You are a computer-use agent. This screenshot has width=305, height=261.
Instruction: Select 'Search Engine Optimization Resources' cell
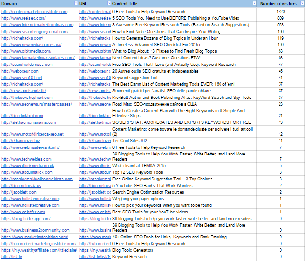pos(184,192)
